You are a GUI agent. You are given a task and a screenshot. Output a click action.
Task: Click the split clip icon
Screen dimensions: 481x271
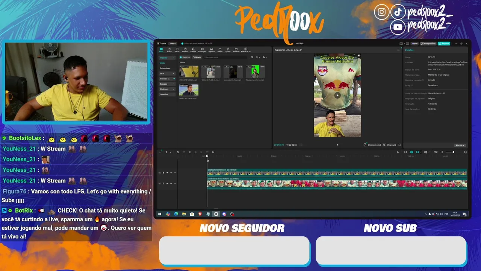click(189, 152)
